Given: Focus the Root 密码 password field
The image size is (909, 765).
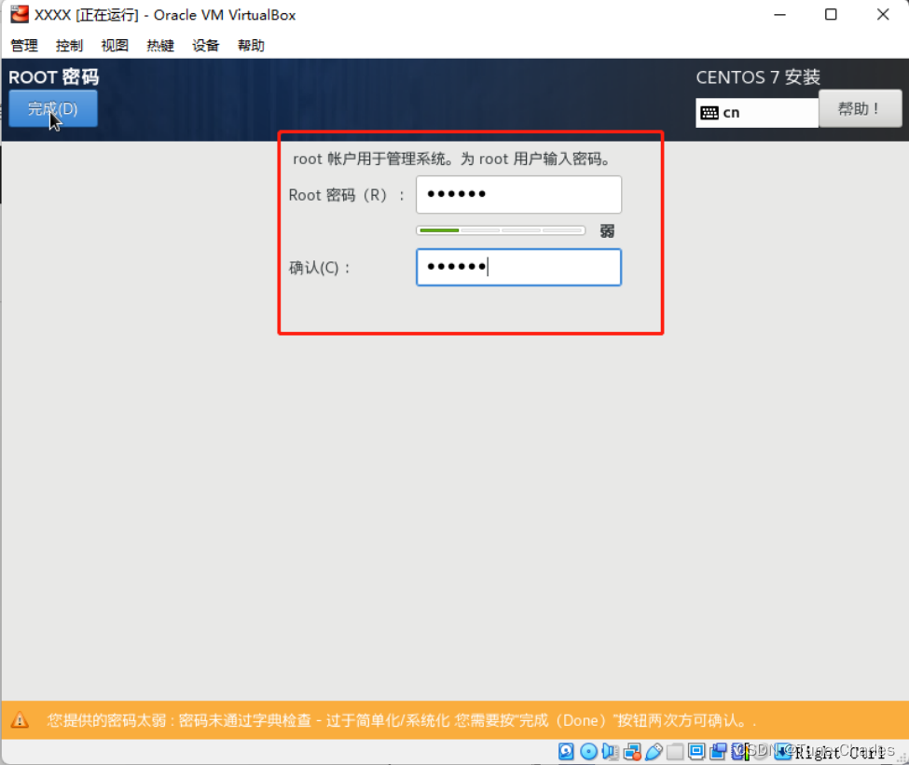Looking at the screenshot, I should click(x=518, y=194).
